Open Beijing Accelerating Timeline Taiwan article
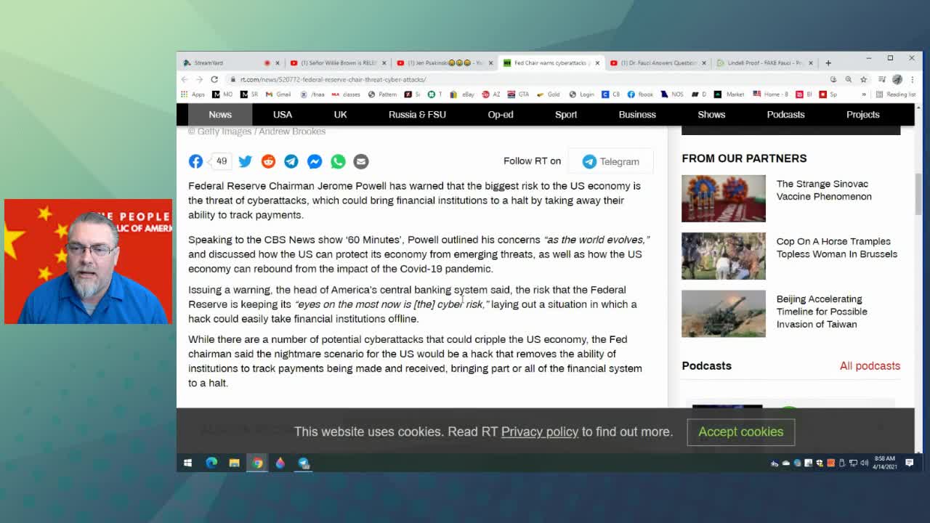The image size is (930, 523). (822, 312)
